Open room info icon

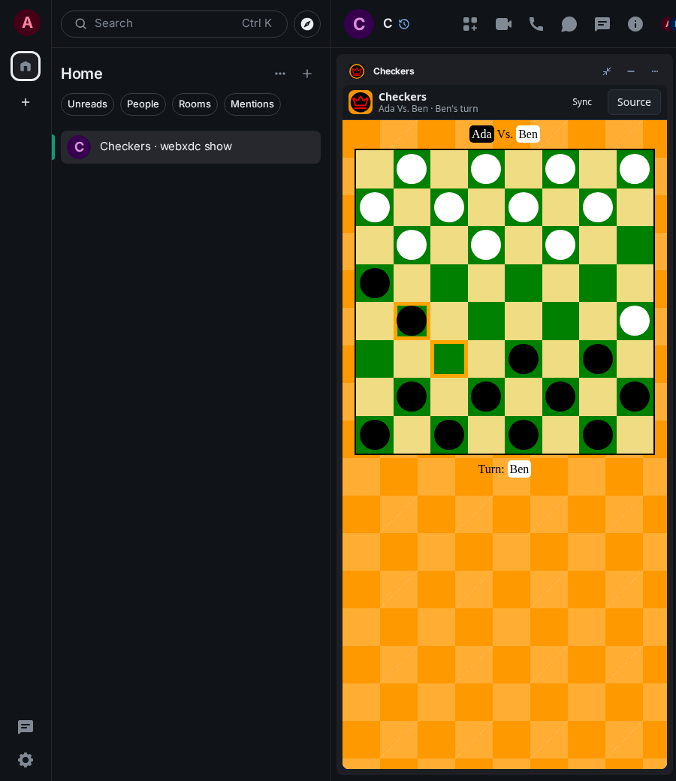point(635,24)
